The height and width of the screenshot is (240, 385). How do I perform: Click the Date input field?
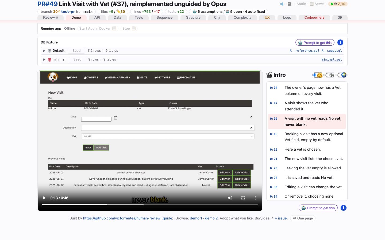[96, 119]
